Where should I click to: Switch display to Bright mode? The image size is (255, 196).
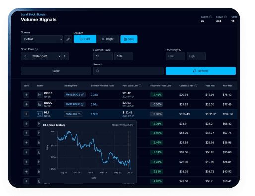click(107, 39)
